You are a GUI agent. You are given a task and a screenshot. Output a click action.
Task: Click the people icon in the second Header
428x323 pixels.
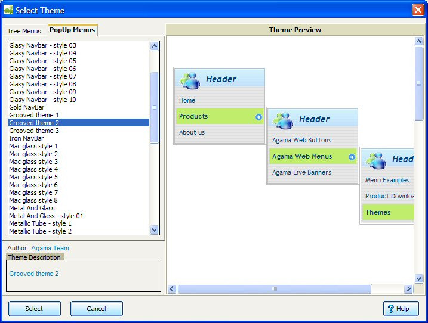[x=283, y=120]
